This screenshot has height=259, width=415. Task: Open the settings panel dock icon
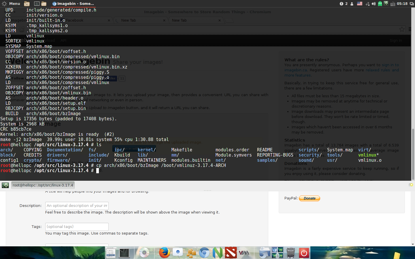(x=111, y=253)
